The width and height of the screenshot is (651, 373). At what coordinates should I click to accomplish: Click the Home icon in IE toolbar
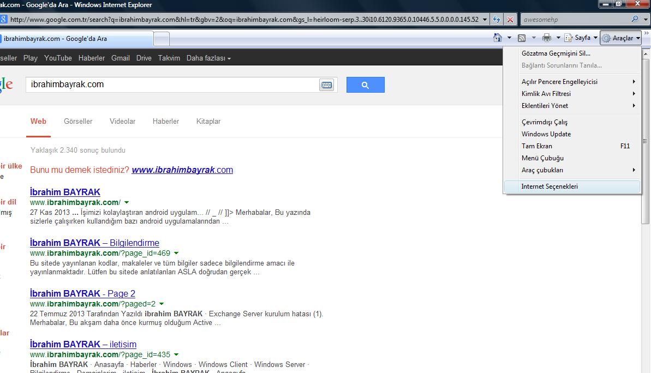pos(497,38)
